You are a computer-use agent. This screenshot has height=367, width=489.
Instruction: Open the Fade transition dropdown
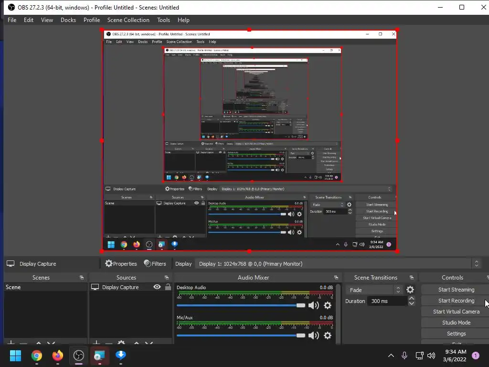click(373, 290)
